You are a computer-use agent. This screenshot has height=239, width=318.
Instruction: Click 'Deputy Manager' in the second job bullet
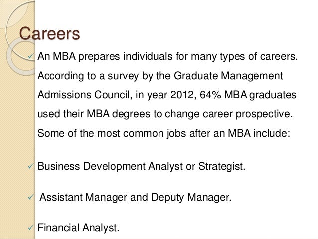190,198
